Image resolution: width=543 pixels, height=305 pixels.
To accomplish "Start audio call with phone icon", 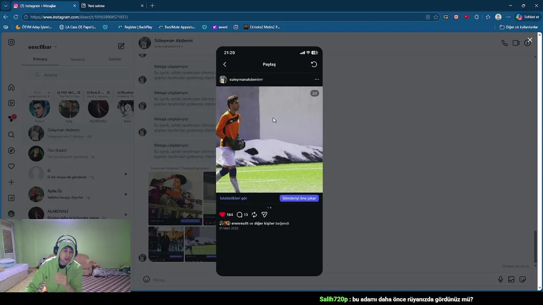I will tap(504, 43).
